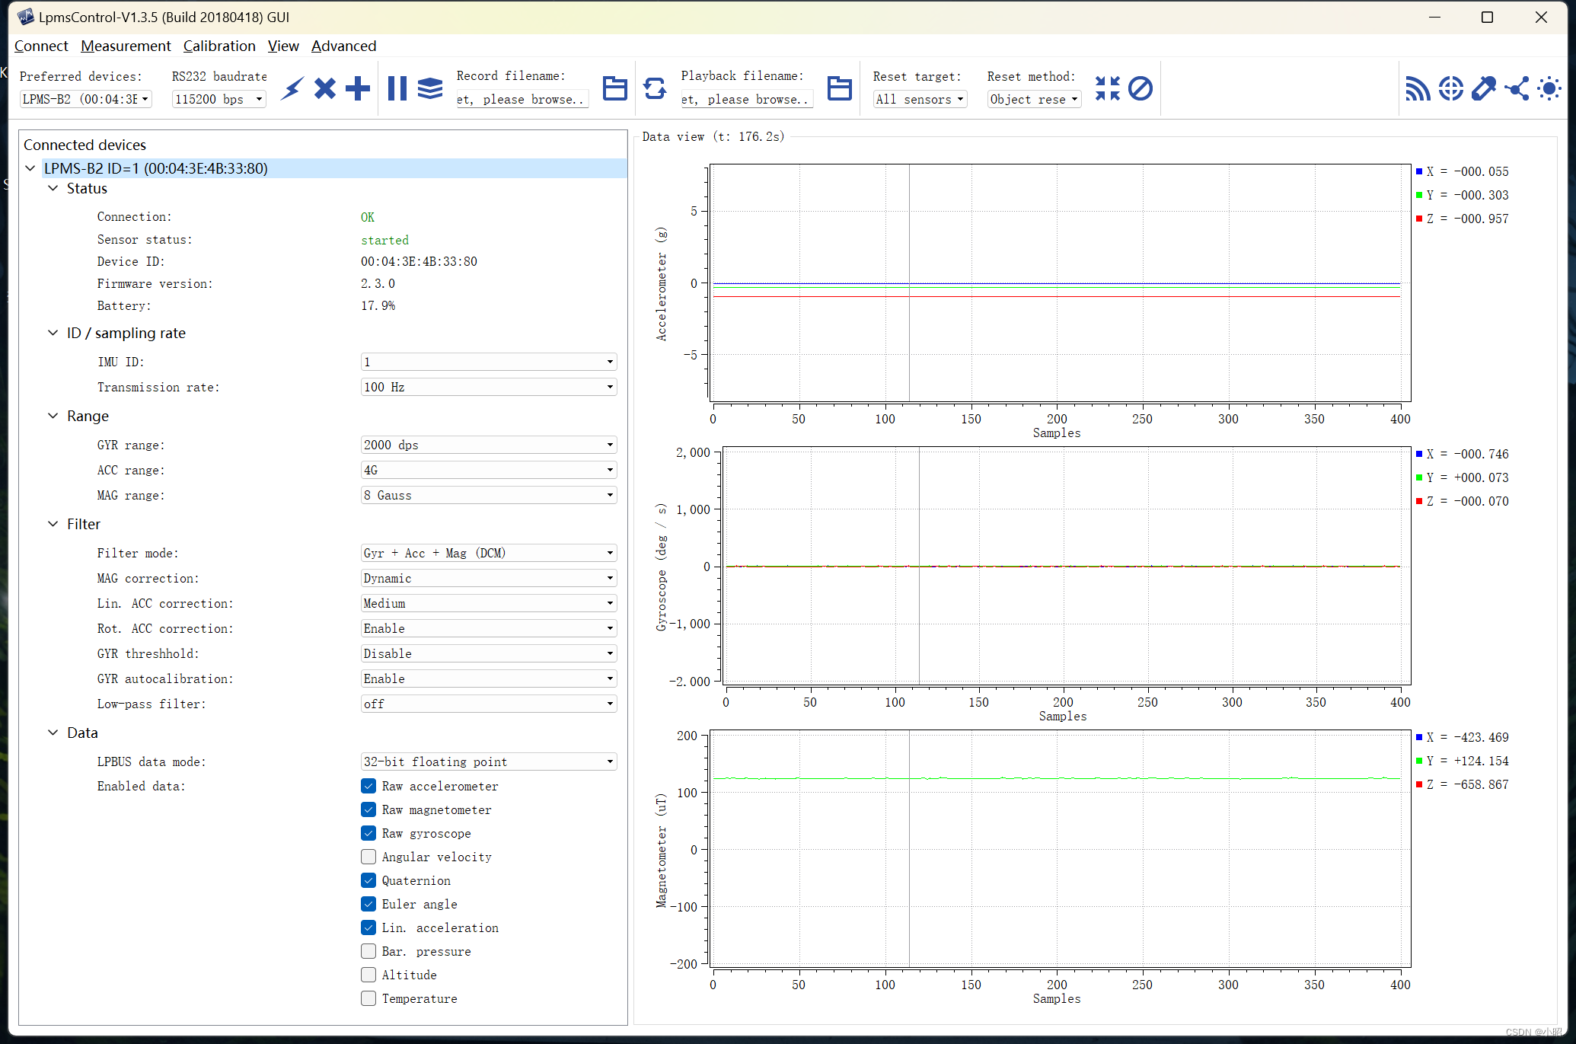Open the crosshair target view icon
1576x1044 pixels.
coord(1451,88)
